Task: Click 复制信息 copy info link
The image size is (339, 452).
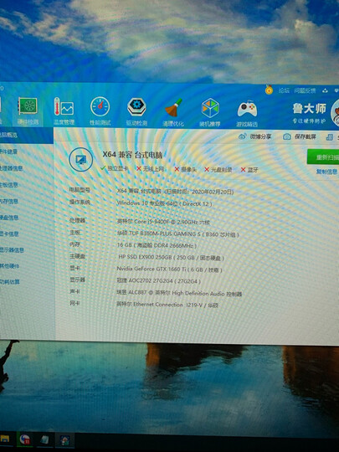Action: tap(326, 172)
